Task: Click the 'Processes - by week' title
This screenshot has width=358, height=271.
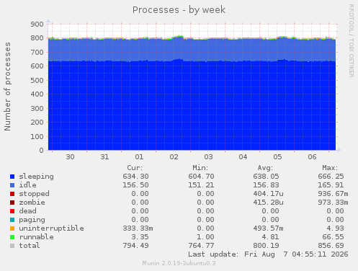Action: [179, 10]
